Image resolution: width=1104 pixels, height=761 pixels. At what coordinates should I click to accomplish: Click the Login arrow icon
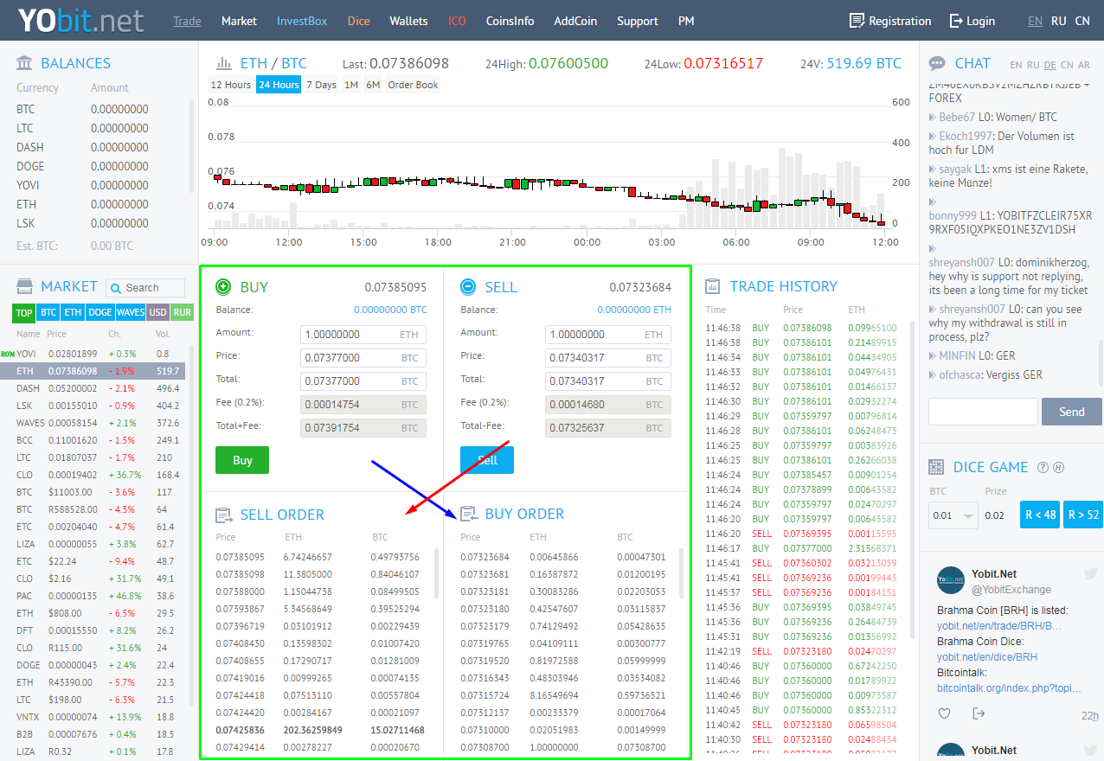[956, 21]
